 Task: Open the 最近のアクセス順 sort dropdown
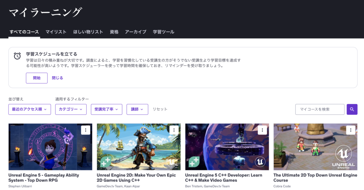[30, 109]
